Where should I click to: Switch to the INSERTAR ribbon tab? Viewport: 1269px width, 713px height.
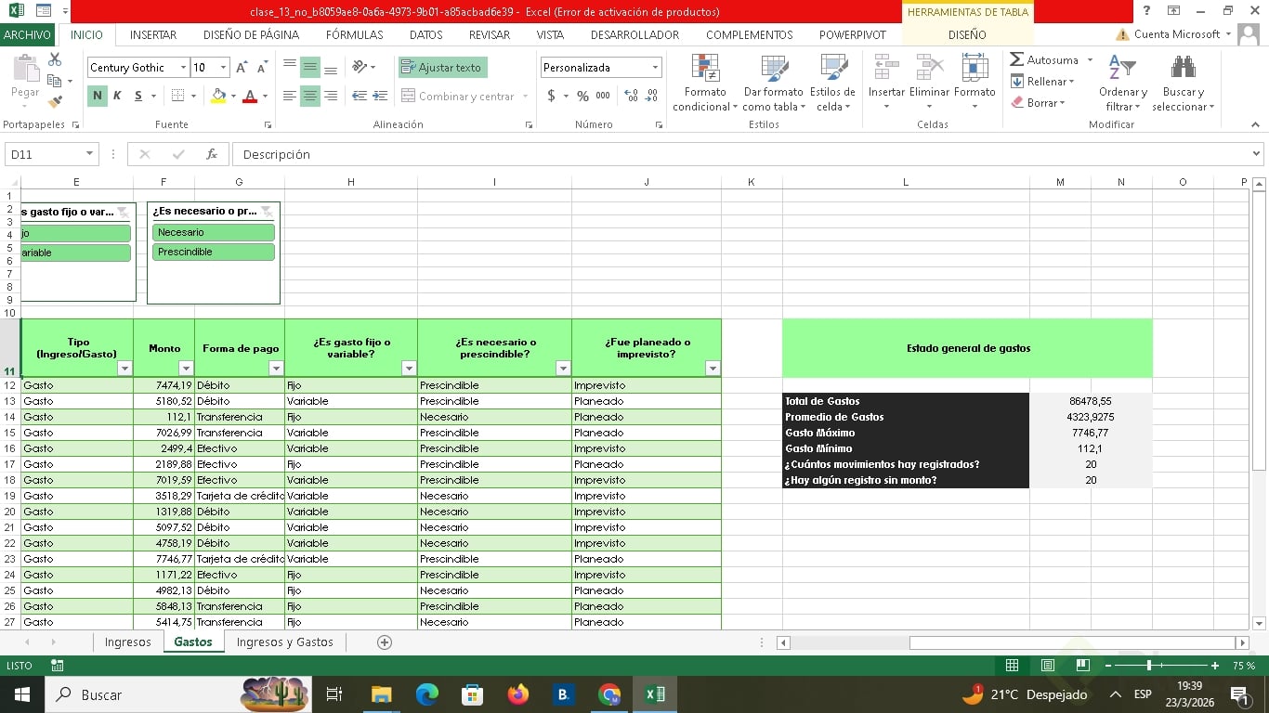click(x=153, y=34)
